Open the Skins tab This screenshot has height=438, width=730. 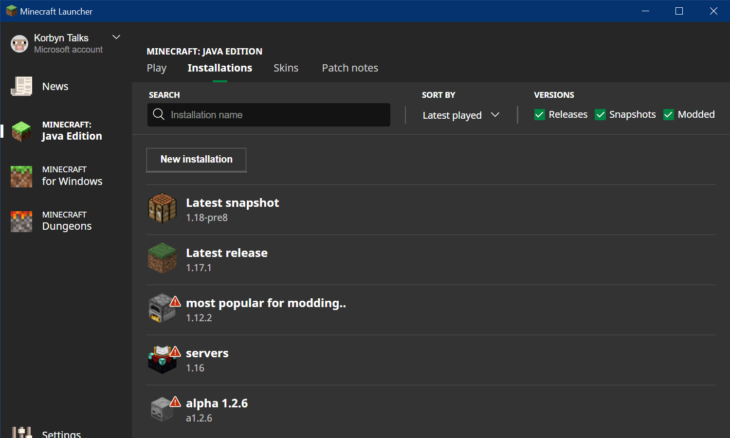[286, 68]
